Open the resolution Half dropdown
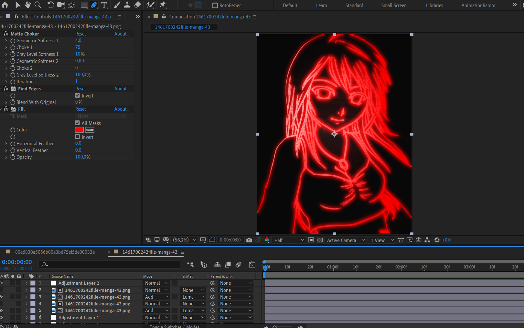Screen dimensions: 524x328 tap(289, 240)
